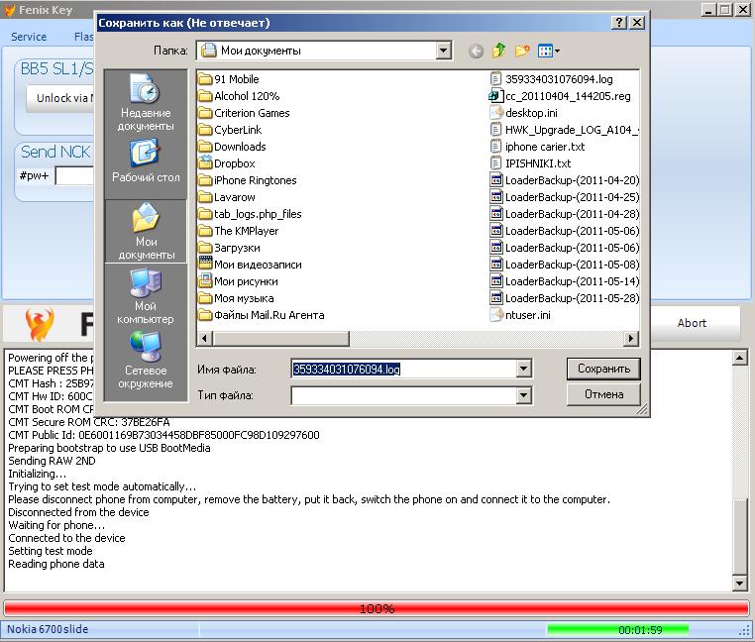Select the ntuser.ini file

coord(527,315)
